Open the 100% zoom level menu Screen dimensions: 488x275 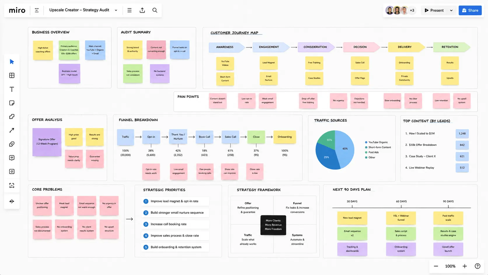[x=450, y=266]
